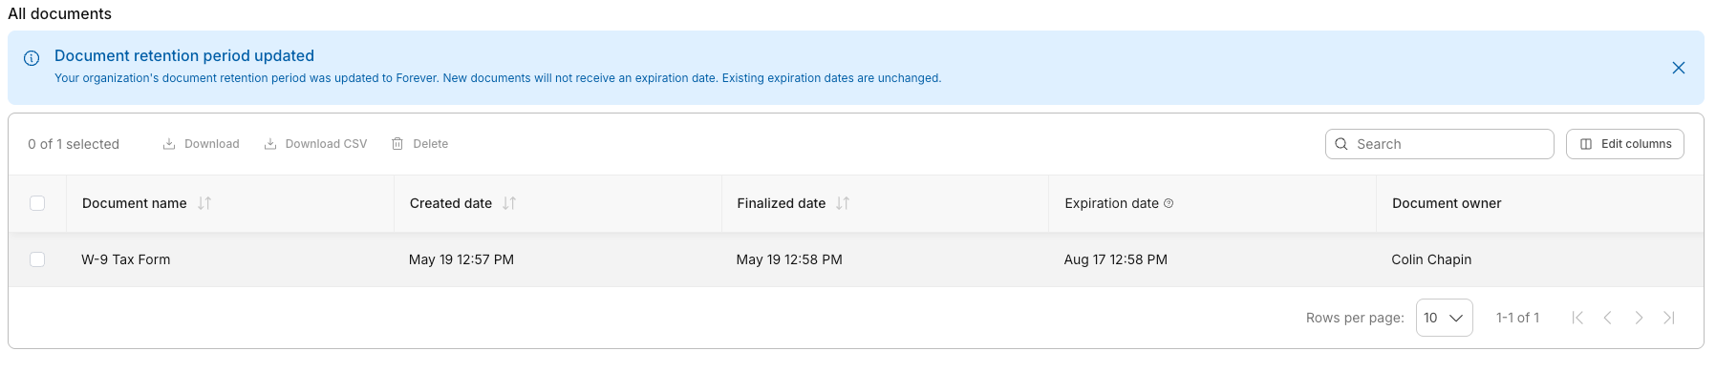Click the Expiration date help icon
The image size is (1716, 372).
point(1169,203)
